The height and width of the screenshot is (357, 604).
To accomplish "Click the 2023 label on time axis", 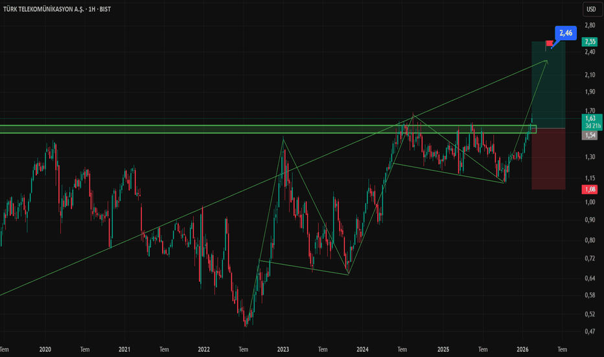I will click(x=283, y=349).
